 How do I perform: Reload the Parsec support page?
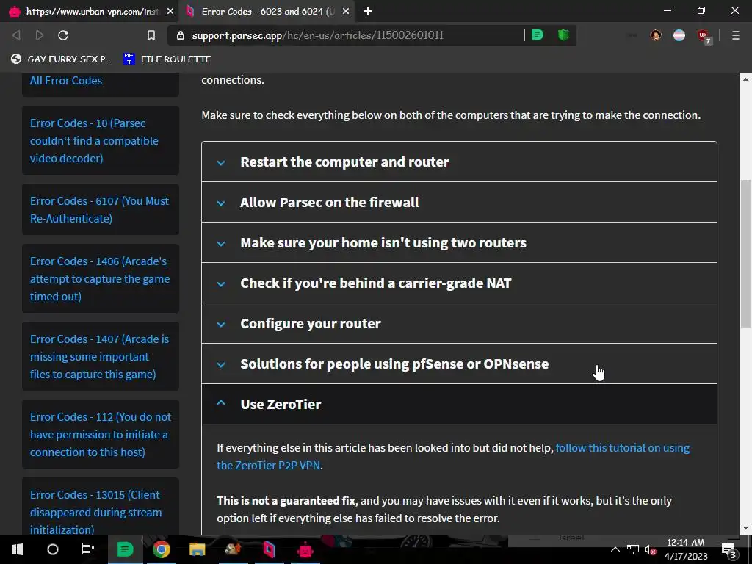[x=63, y=35]
